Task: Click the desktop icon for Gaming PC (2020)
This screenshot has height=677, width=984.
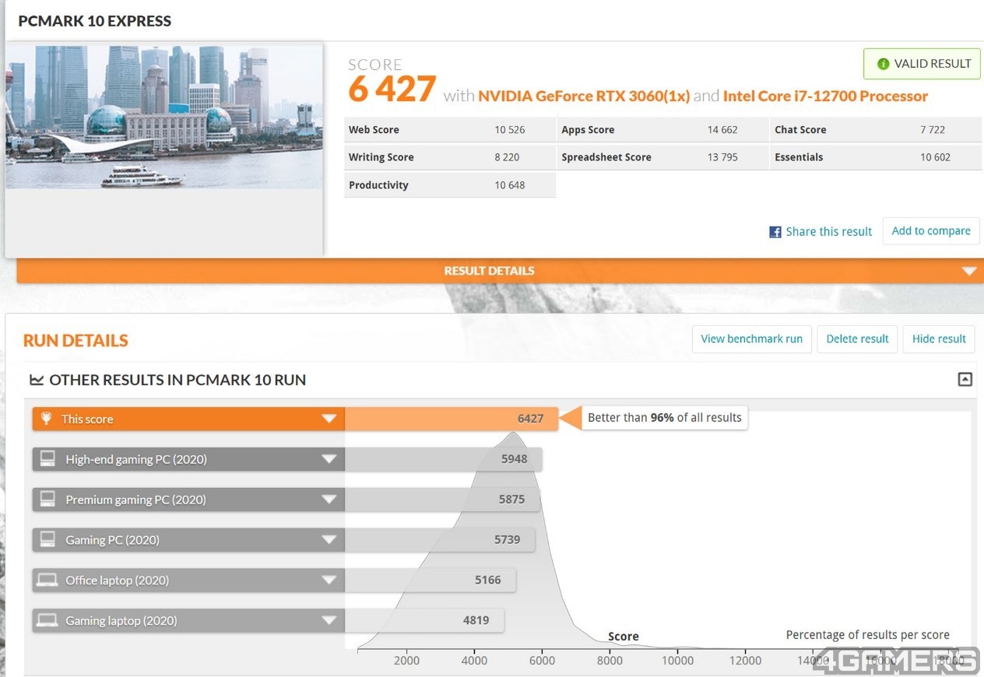Action: 47,540
